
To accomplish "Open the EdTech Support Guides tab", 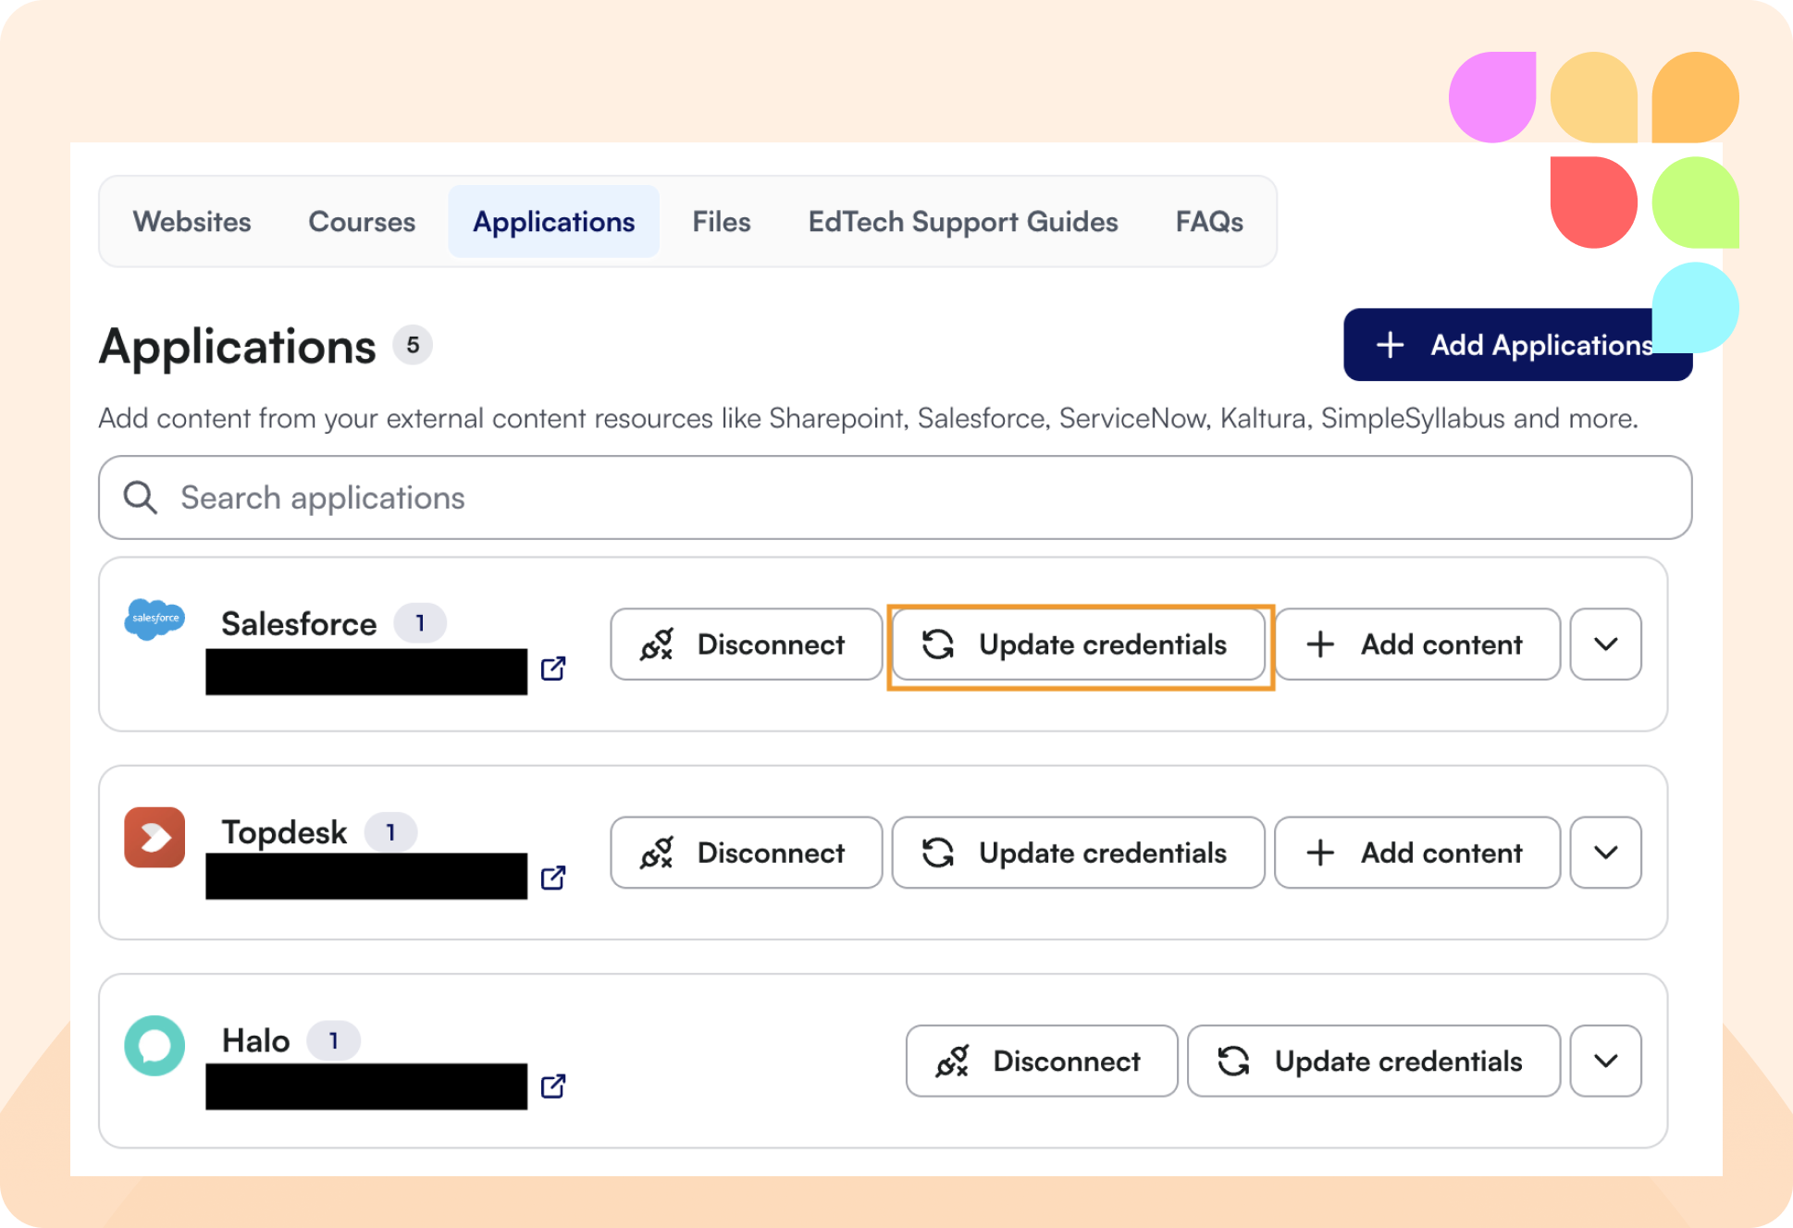I will 962,222.
